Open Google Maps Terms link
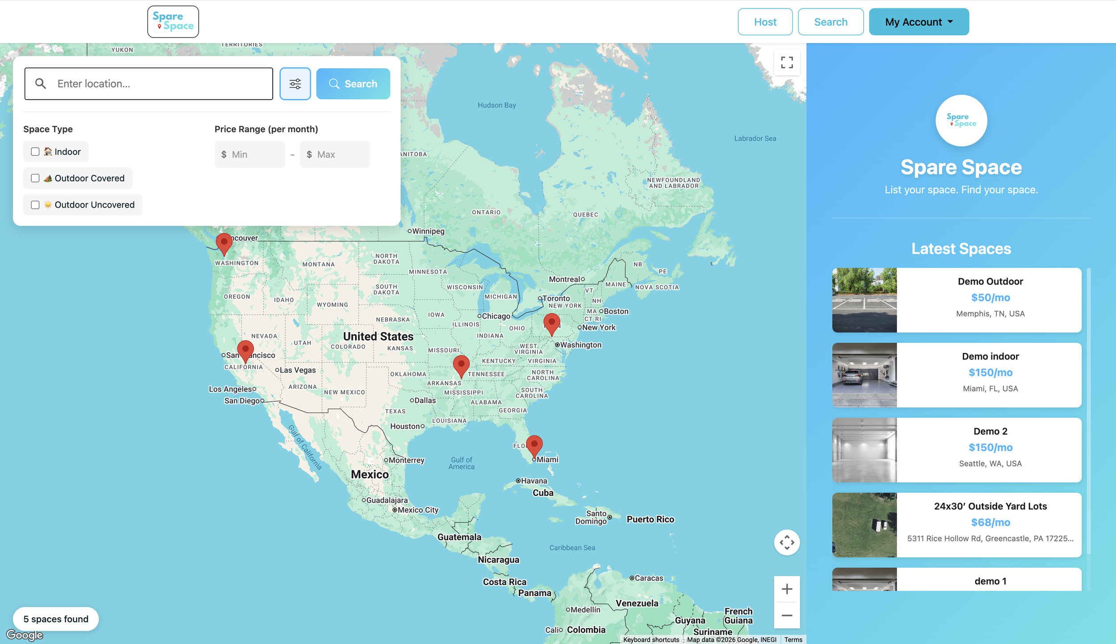 tap(793, 640)
